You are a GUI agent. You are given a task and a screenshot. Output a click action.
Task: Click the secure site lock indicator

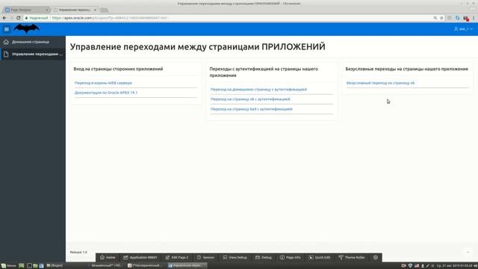click(37, 18)
